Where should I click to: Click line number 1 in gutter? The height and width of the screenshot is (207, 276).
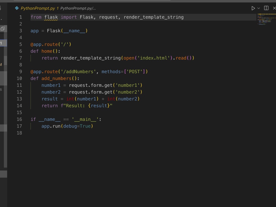[21, 17]
